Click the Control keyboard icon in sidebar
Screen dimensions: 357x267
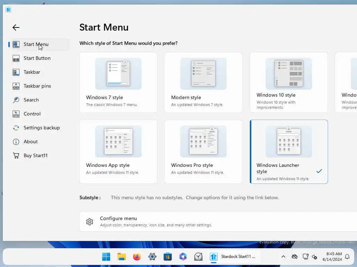click(16, 114)
